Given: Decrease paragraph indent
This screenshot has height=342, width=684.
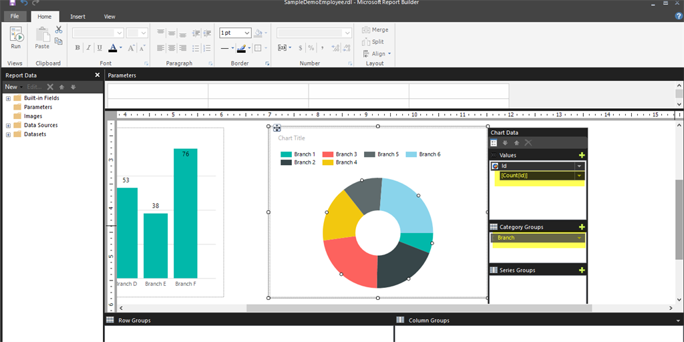Looking at the screenshot, I should [x=196, y=33].
